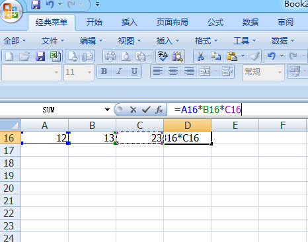The width and height of the screenshot is (308, 242).
Task: Click the Copy icon
Action: [215, 56]
